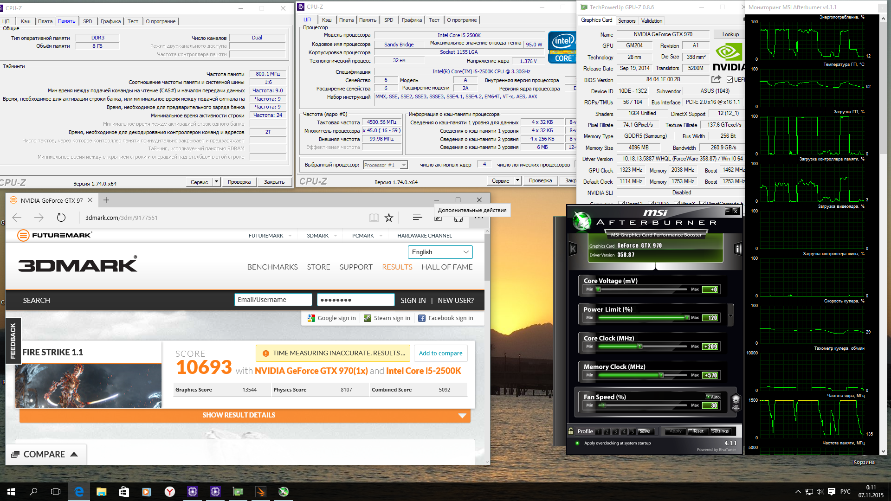Click the Email/Username input field

[273, 300]
